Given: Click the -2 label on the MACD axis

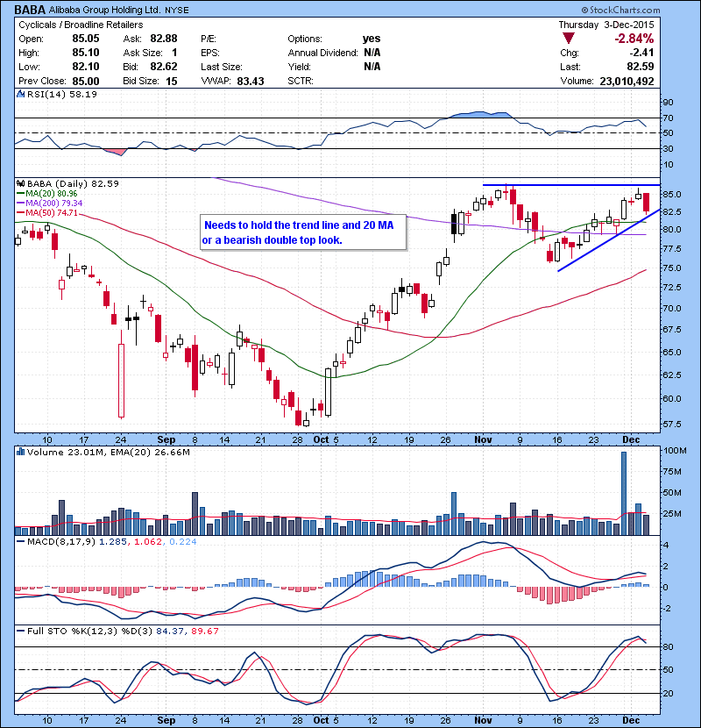Looking at the screenshot, I should tap(666, 608).
